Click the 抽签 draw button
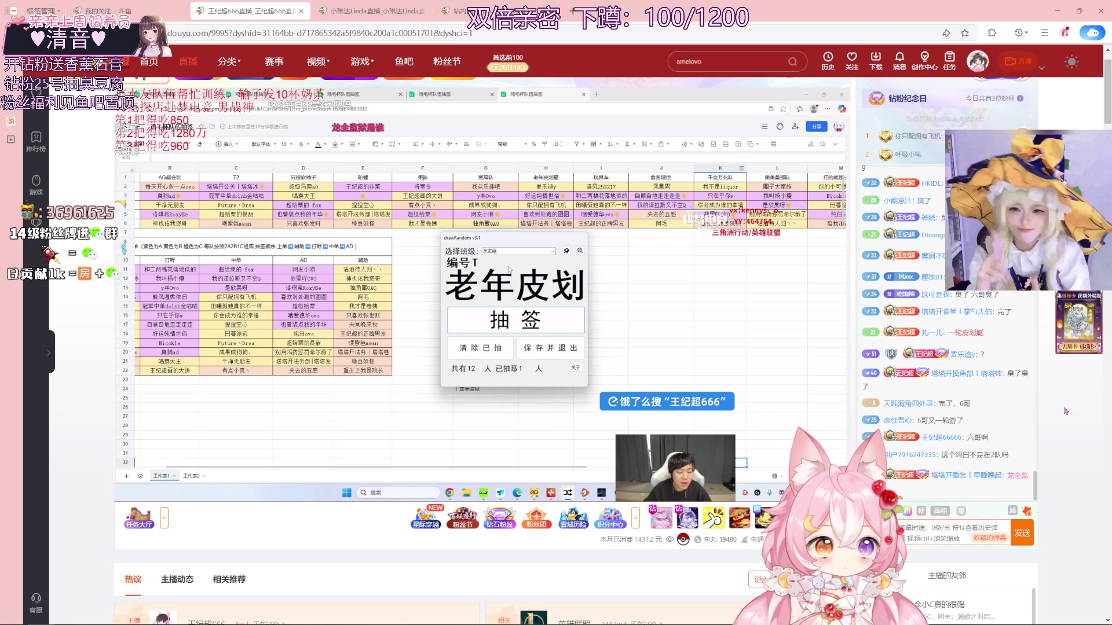Viewport: 1112px width, 625px height. click(515, 320)
